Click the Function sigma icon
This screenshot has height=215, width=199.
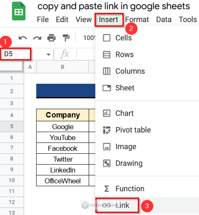pos(107,189)
